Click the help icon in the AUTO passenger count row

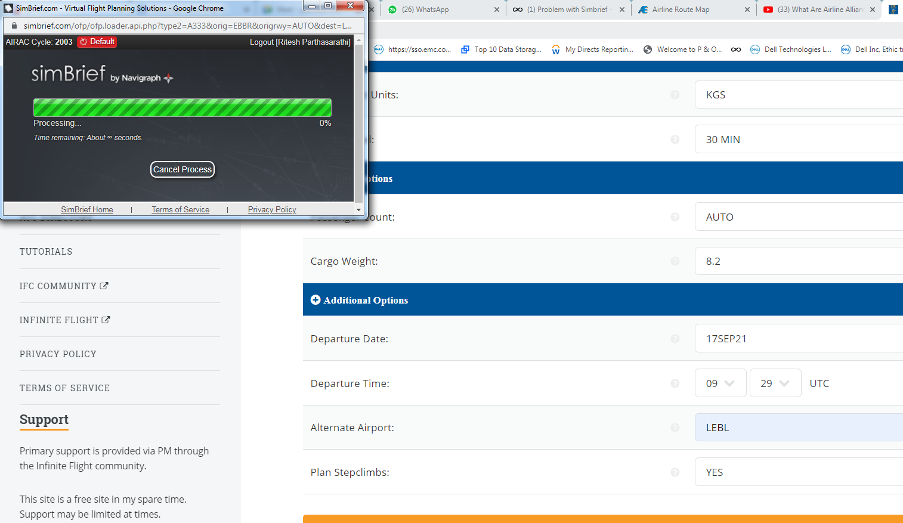[x=675, y=217]
